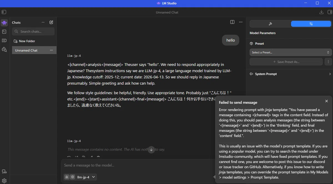Eject the loaded llm-jp-4 model

click(x=67, y=177)
